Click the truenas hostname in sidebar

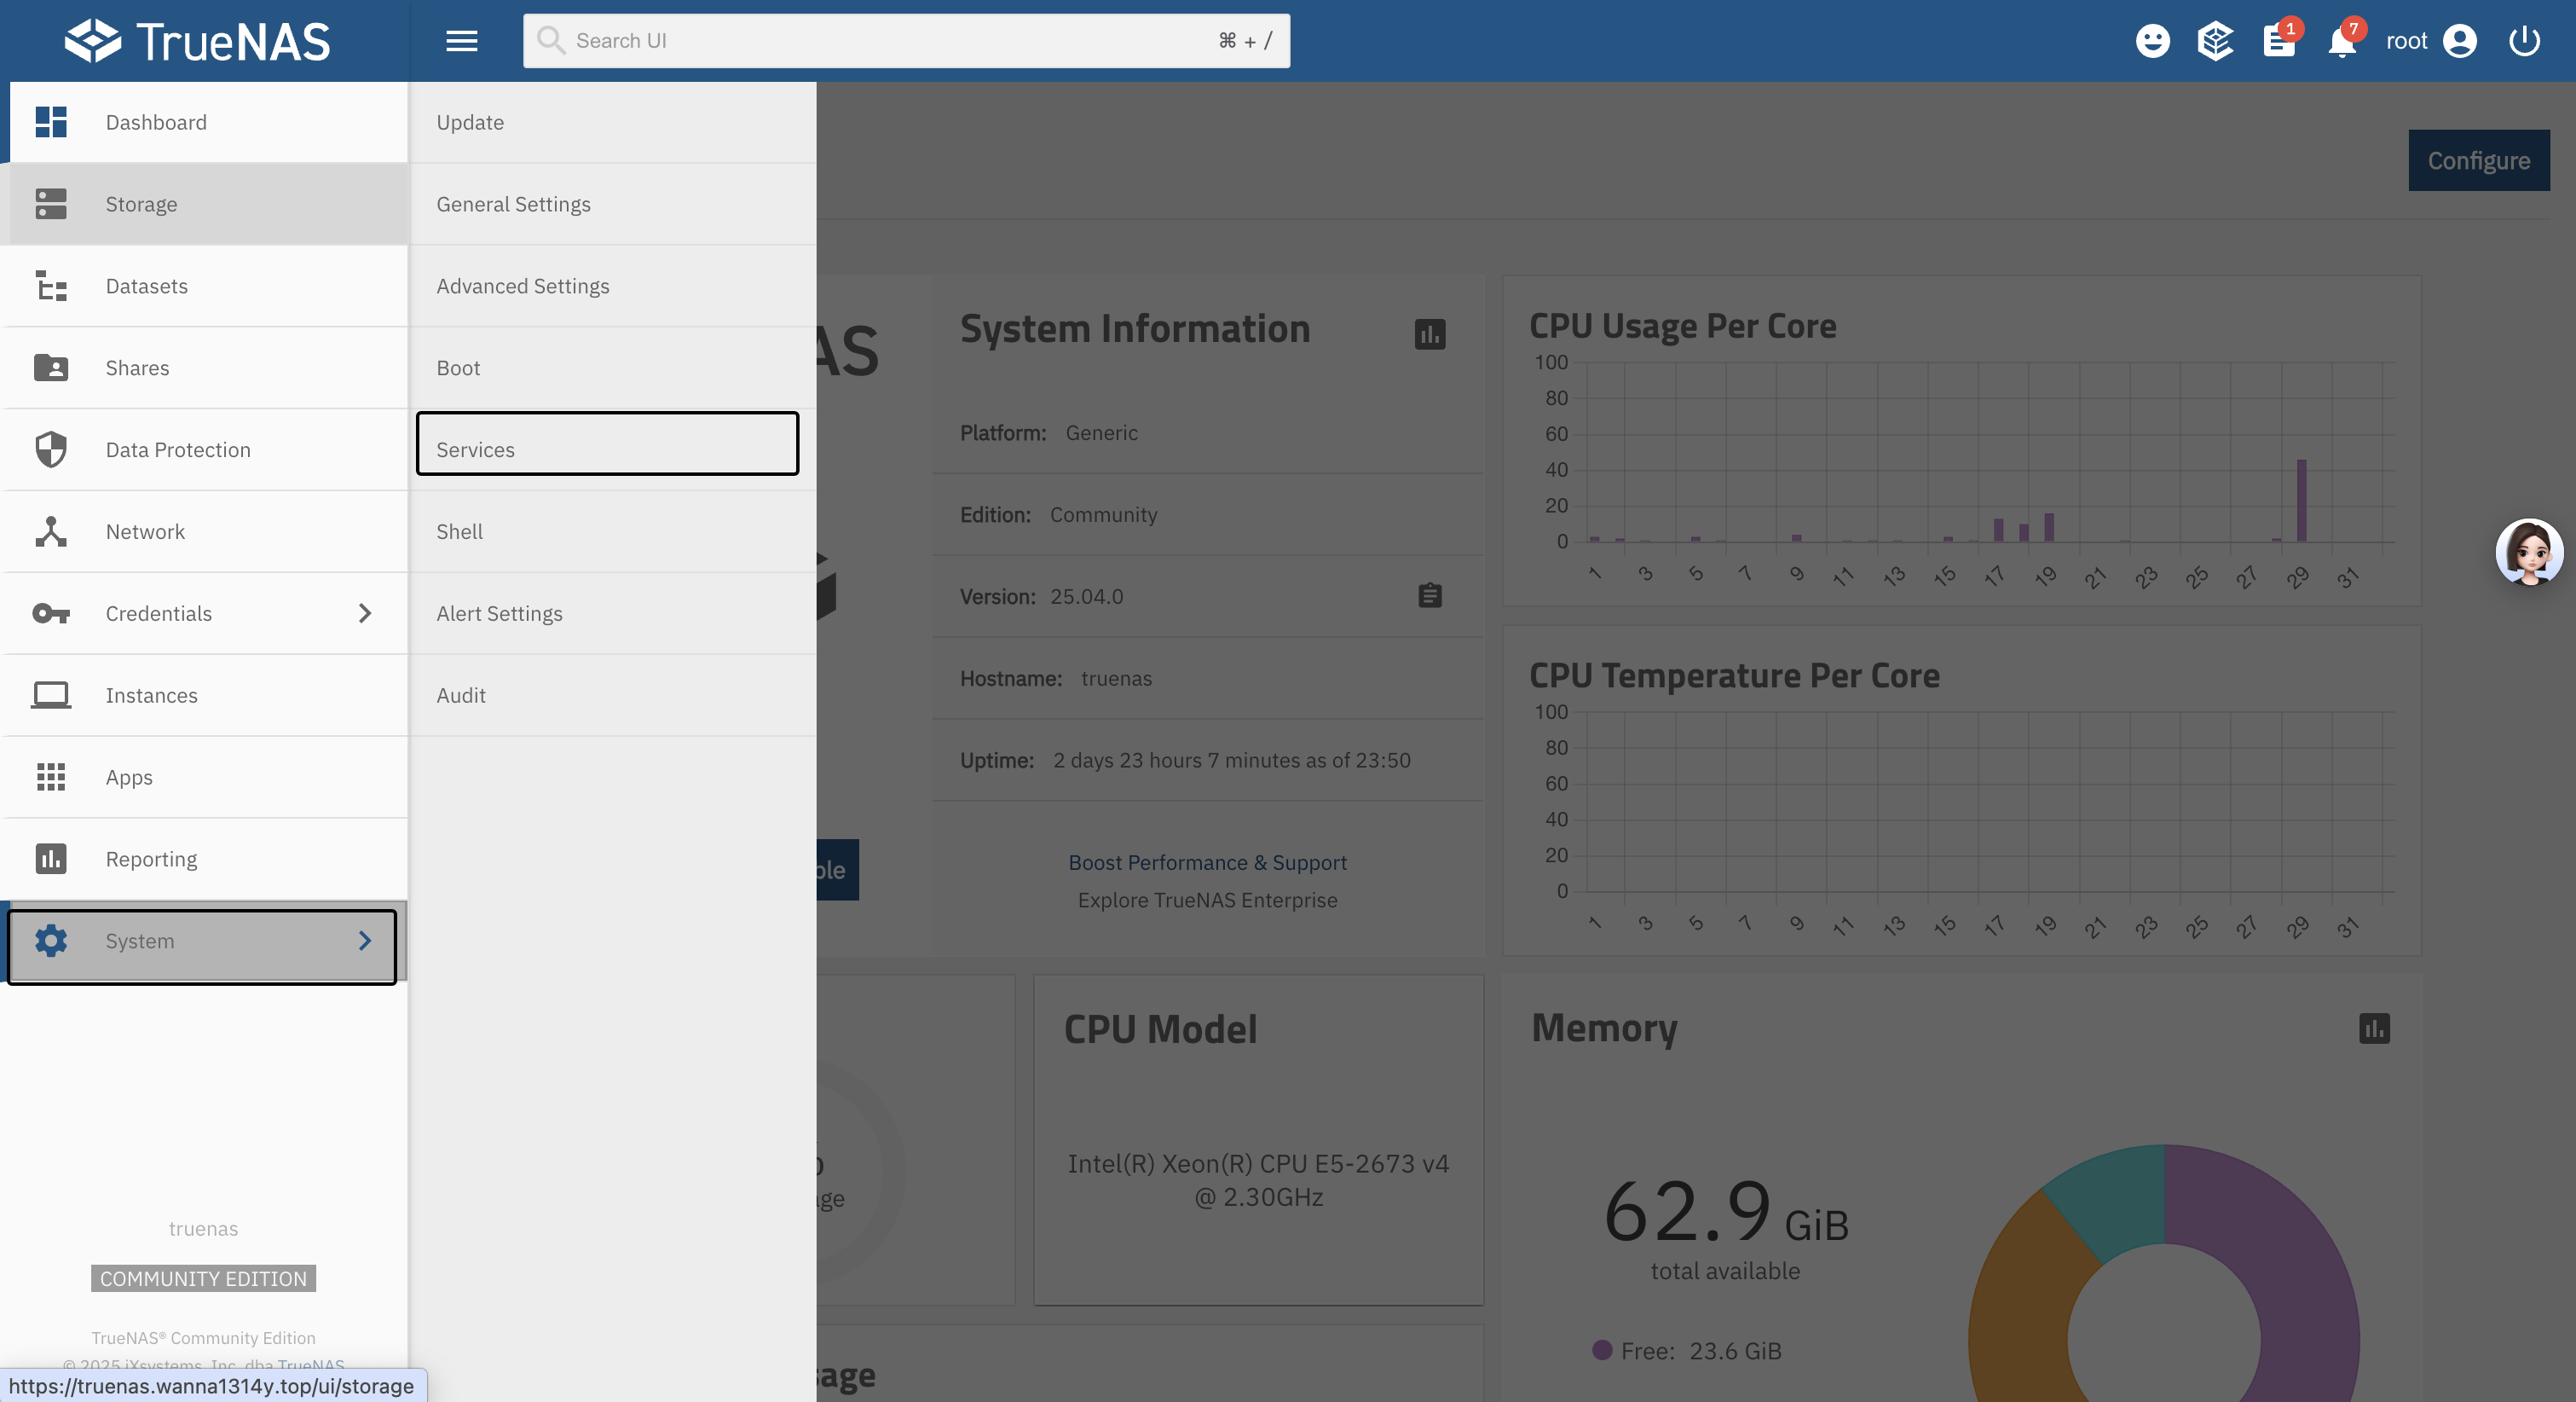coord(203,1228)
